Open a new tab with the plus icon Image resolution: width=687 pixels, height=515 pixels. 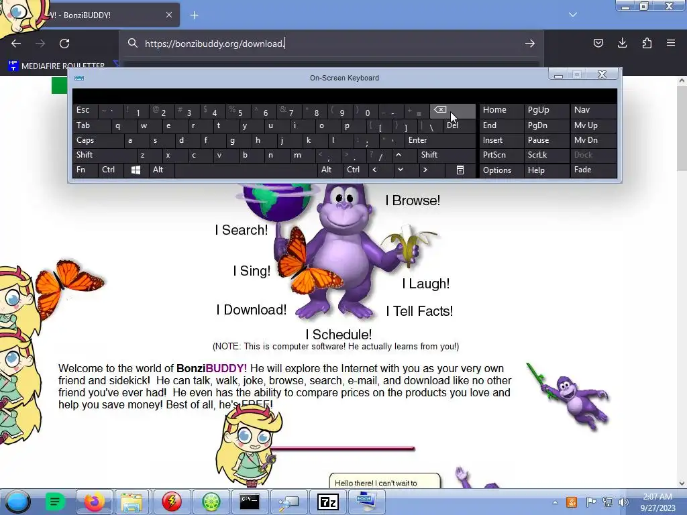click(194, 15)
